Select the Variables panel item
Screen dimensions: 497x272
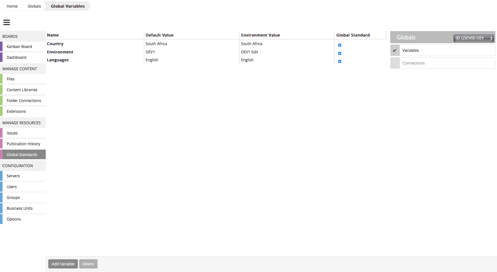tap(411, 51)
